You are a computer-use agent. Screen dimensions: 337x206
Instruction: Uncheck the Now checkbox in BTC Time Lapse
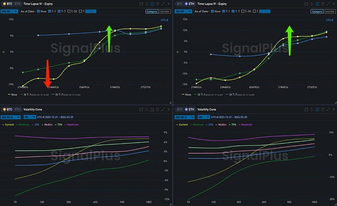click(x=39, y=11)
